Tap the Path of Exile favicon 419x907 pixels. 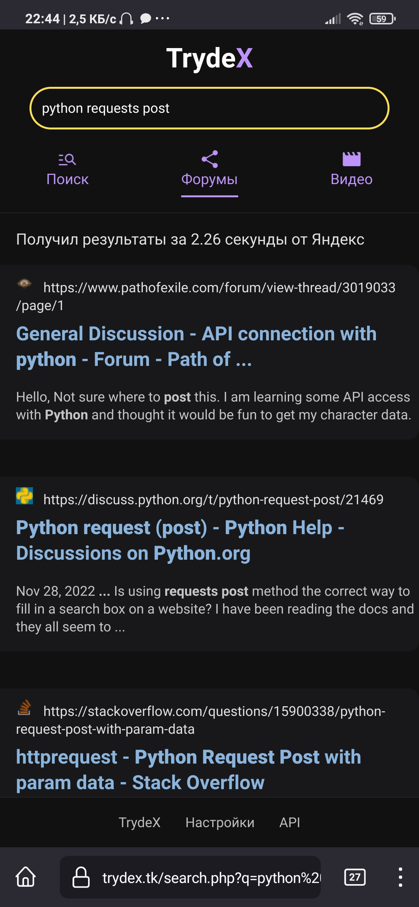pyautogui.click(x=24, y=284)
